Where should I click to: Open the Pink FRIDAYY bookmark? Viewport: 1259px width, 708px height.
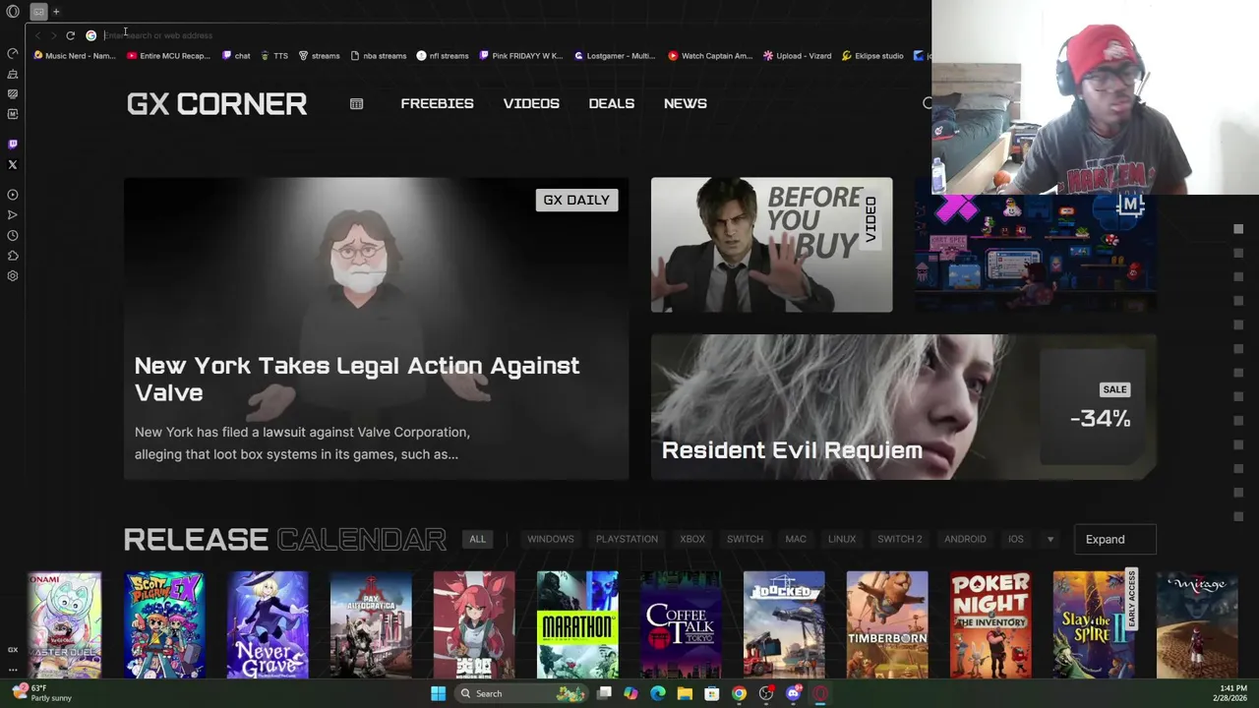(x=520, y=56)
